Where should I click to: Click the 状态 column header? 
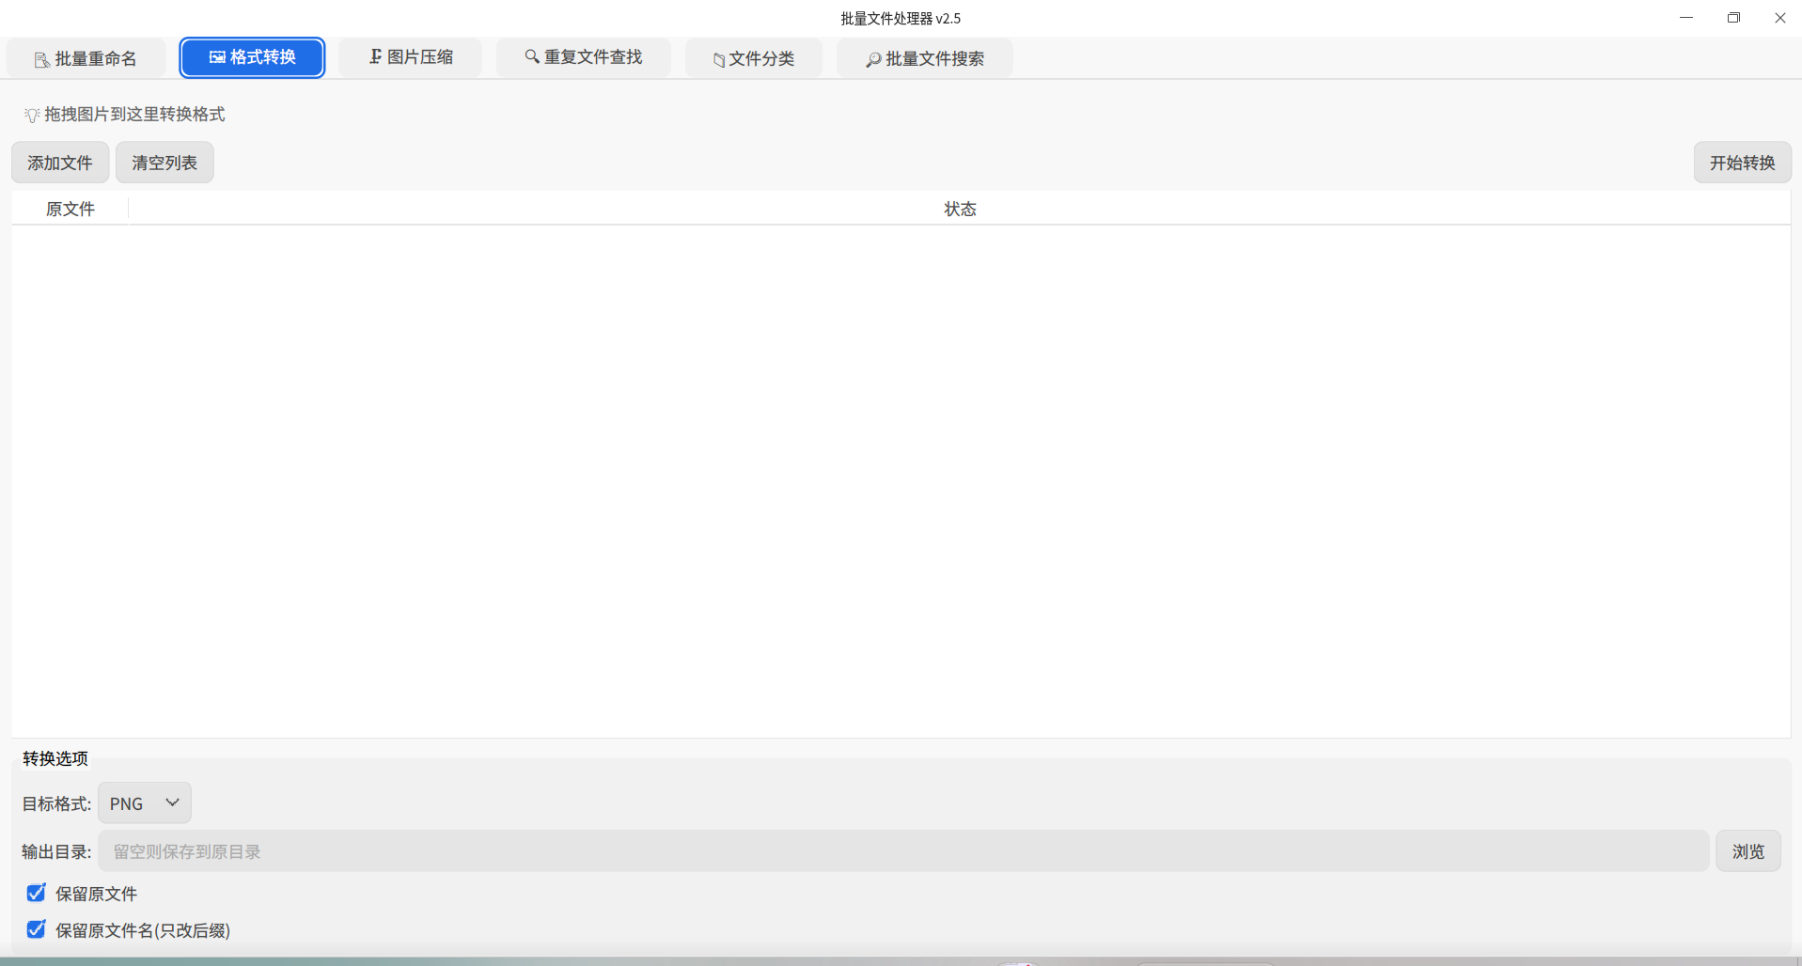960,209
